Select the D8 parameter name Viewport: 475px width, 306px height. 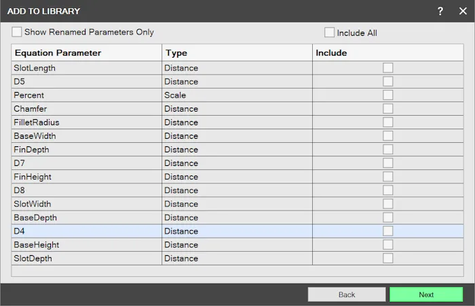click(x=19, y=190)
